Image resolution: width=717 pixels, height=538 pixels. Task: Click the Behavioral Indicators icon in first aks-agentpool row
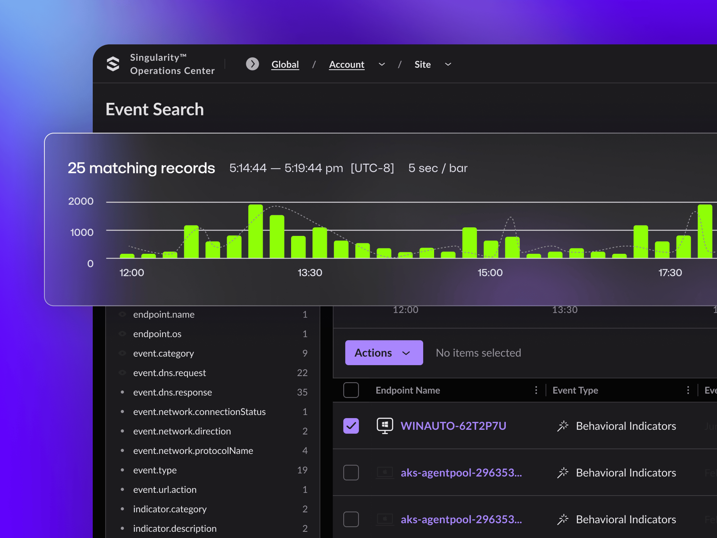pyautogui.click(x=563, y=472)
